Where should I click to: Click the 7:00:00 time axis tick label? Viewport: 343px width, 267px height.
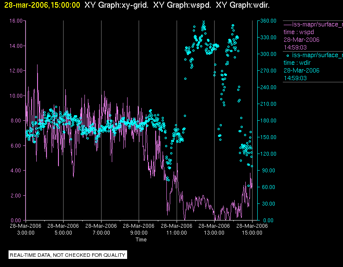point(101,233)
